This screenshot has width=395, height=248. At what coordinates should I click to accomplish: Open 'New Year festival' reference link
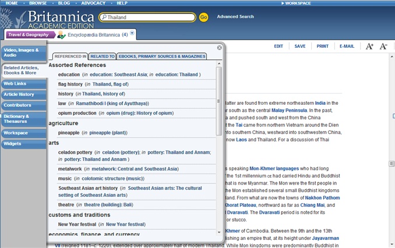pos(126,224)
